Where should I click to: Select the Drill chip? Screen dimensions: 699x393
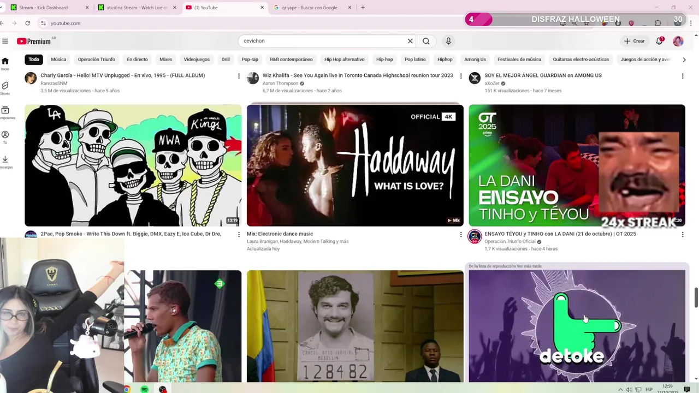[x=226, y=59]
